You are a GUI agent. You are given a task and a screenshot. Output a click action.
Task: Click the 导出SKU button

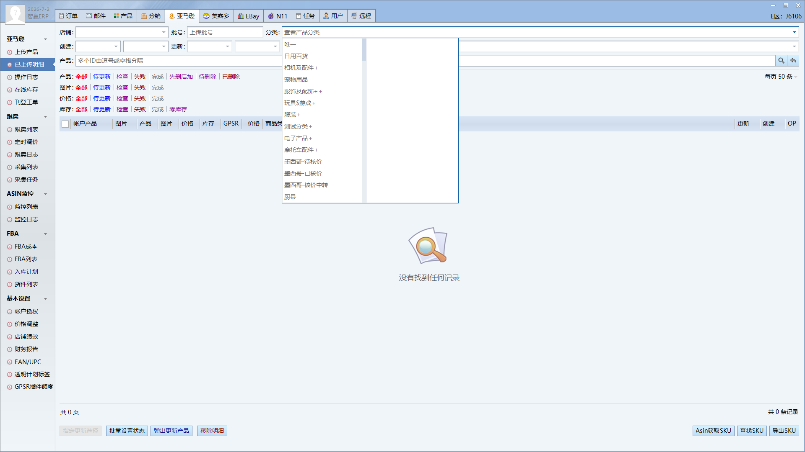coord(784,431)
